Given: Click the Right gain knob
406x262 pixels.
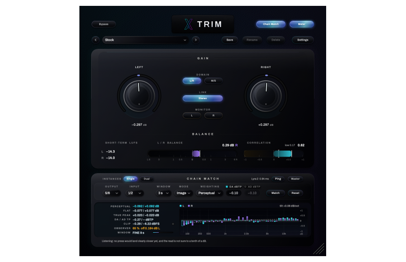Looking at the screenshot, I should click(x=266, y=96).
